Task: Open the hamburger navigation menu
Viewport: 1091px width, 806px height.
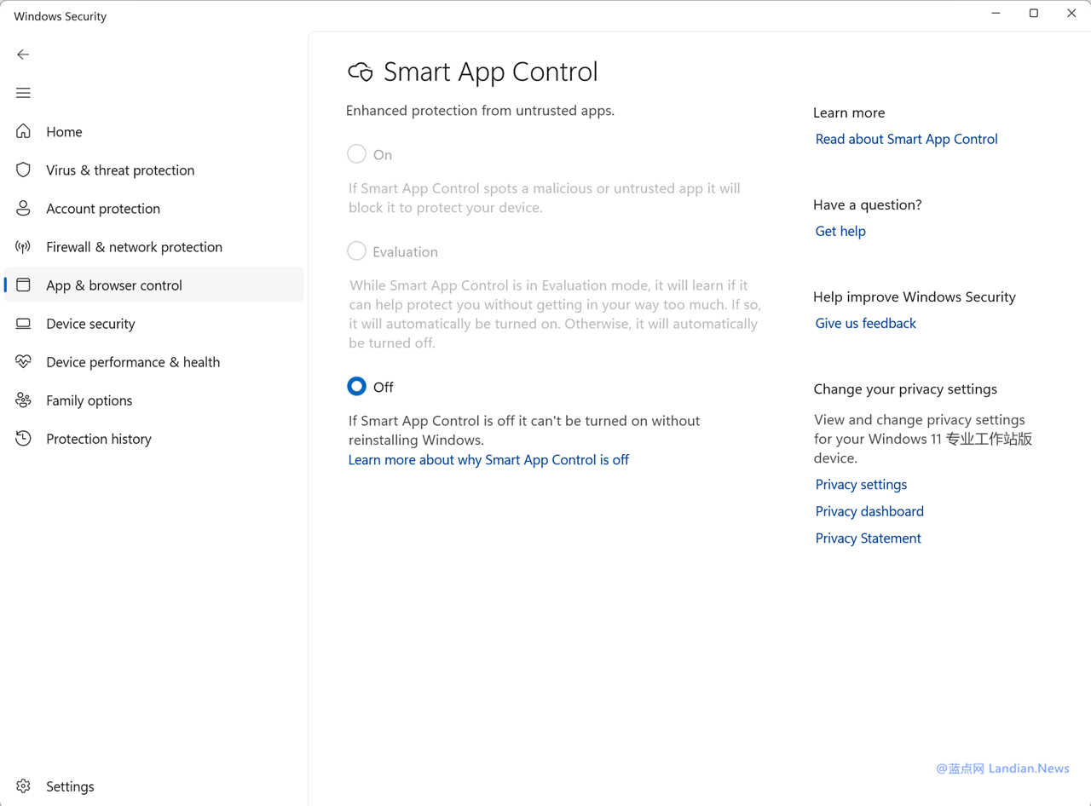Action: (x=23, y=93)
